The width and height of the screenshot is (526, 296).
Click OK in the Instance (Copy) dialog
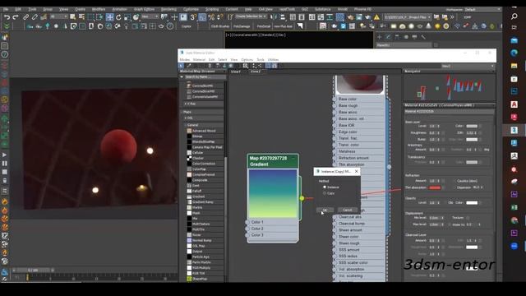(325, 210)
